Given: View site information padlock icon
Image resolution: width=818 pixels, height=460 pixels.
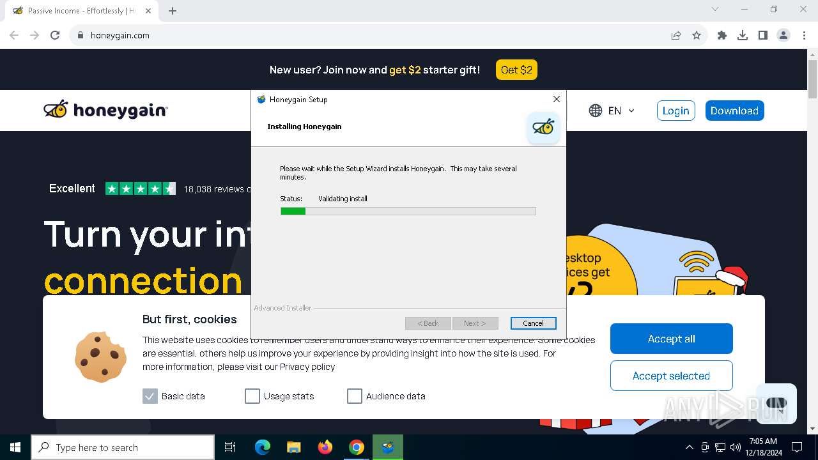Looking at the screenshot, I should pos(81,35).
